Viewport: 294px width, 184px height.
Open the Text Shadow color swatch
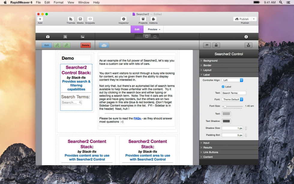[x=226, y=121]
